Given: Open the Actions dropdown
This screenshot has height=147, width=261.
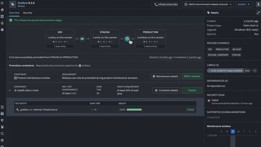Looking at the screenshot, I should coord(244,4).
